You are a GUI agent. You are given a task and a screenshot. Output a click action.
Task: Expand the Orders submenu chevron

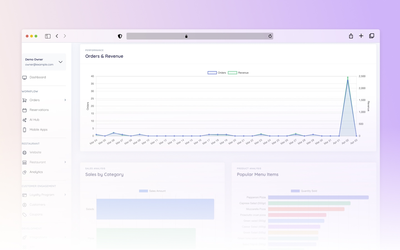point(65,100)
